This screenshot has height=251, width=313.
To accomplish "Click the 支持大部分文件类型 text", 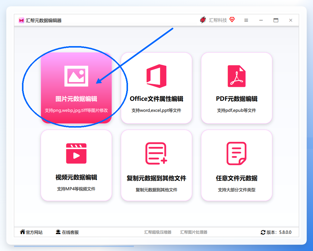I will (237, 190).
